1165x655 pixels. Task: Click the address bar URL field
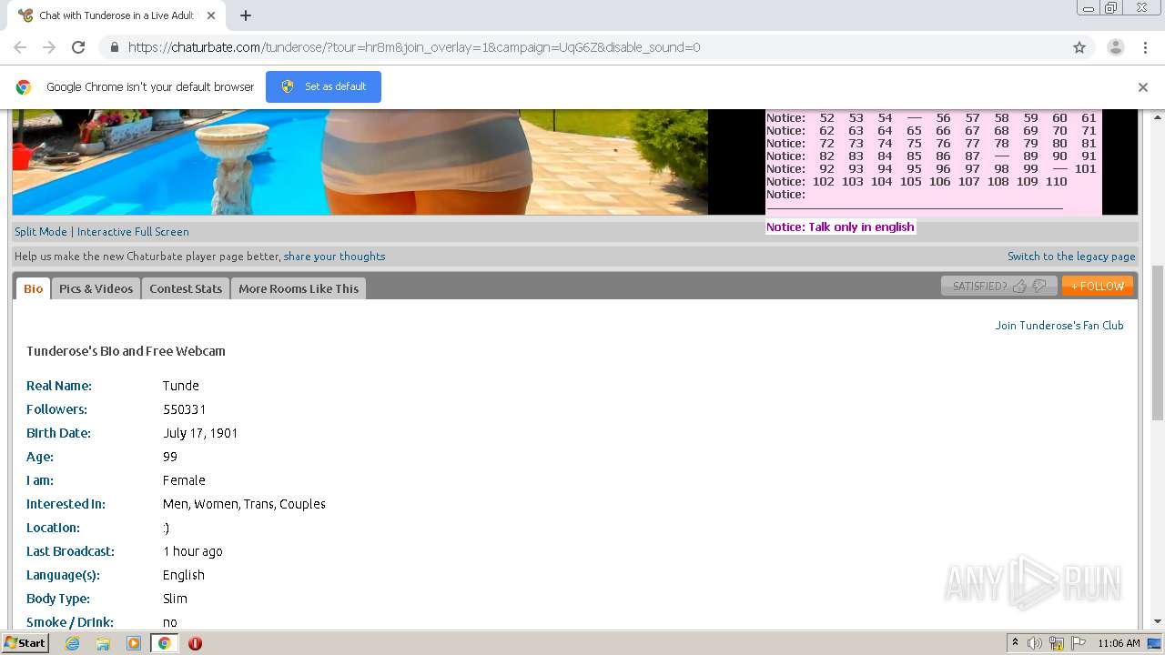(x=582, y=47)
